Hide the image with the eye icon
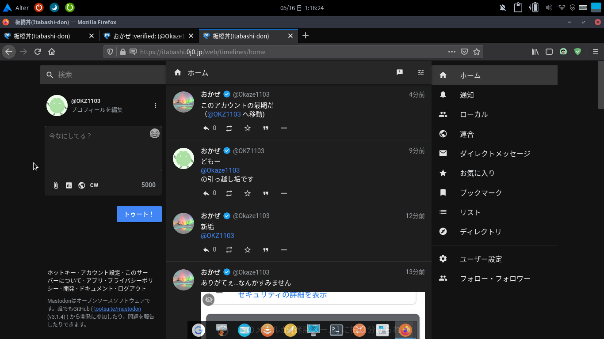 [x=209, y=300]
